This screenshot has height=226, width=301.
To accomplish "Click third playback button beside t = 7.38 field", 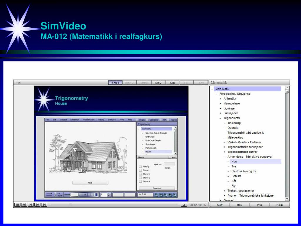I will 165,195.
